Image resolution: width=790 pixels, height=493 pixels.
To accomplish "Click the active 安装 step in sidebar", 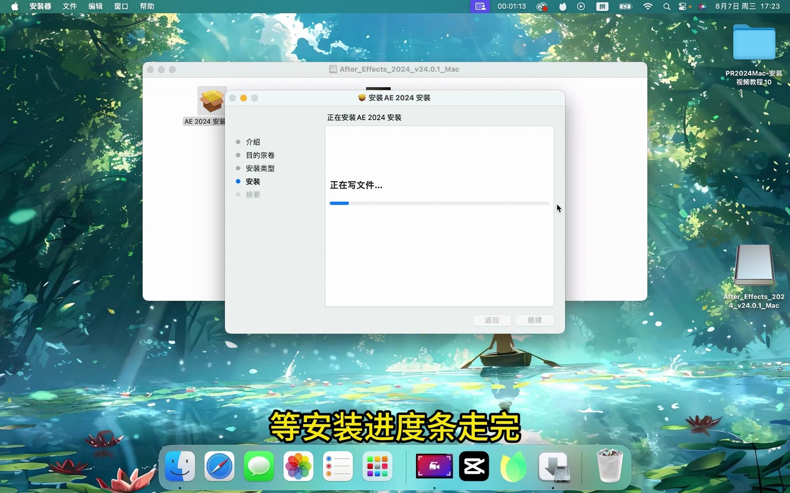I will tap(253, 182).
